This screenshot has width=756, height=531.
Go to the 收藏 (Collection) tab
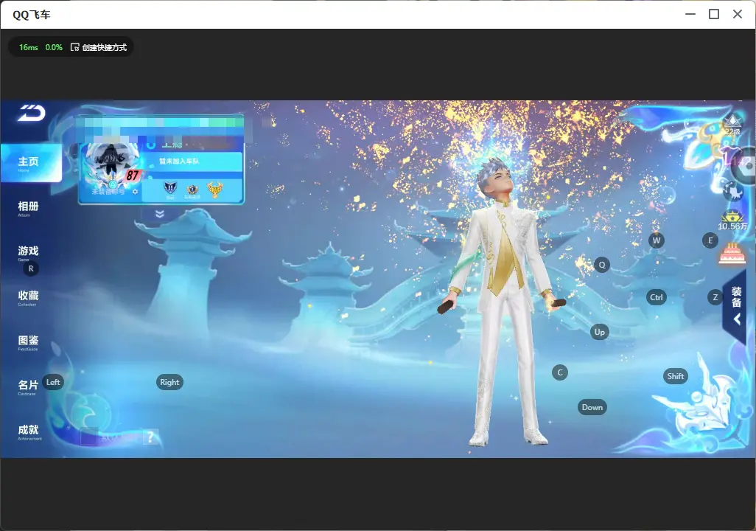click(28, 297)
